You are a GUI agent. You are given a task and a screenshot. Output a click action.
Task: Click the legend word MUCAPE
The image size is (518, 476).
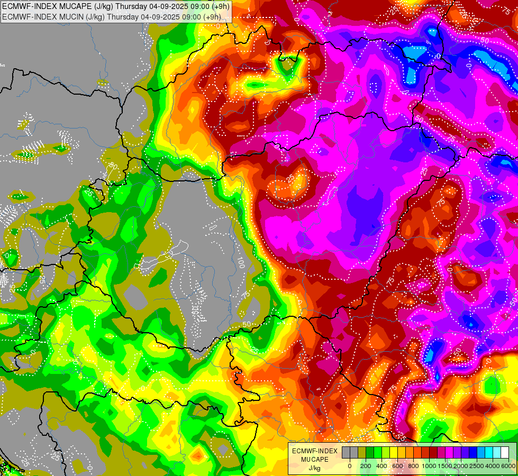click(x=315, y=460)
